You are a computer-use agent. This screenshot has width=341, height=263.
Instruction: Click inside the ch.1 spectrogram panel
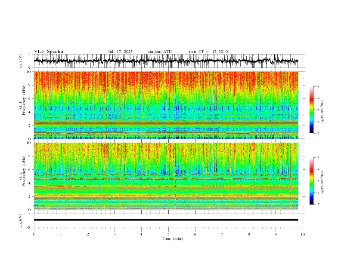tap(166, 105)
